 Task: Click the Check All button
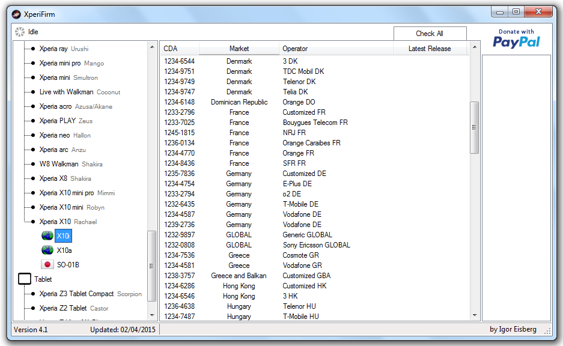(430, 34)
